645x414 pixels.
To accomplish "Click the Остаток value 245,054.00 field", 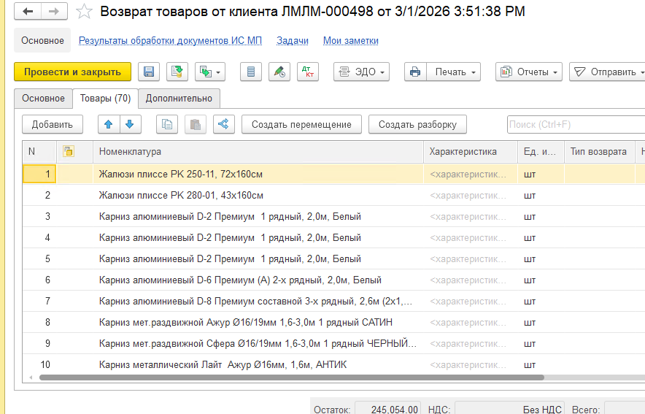I will pos(387,409).
